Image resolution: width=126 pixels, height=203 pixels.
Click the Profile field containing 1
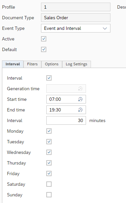76,7
